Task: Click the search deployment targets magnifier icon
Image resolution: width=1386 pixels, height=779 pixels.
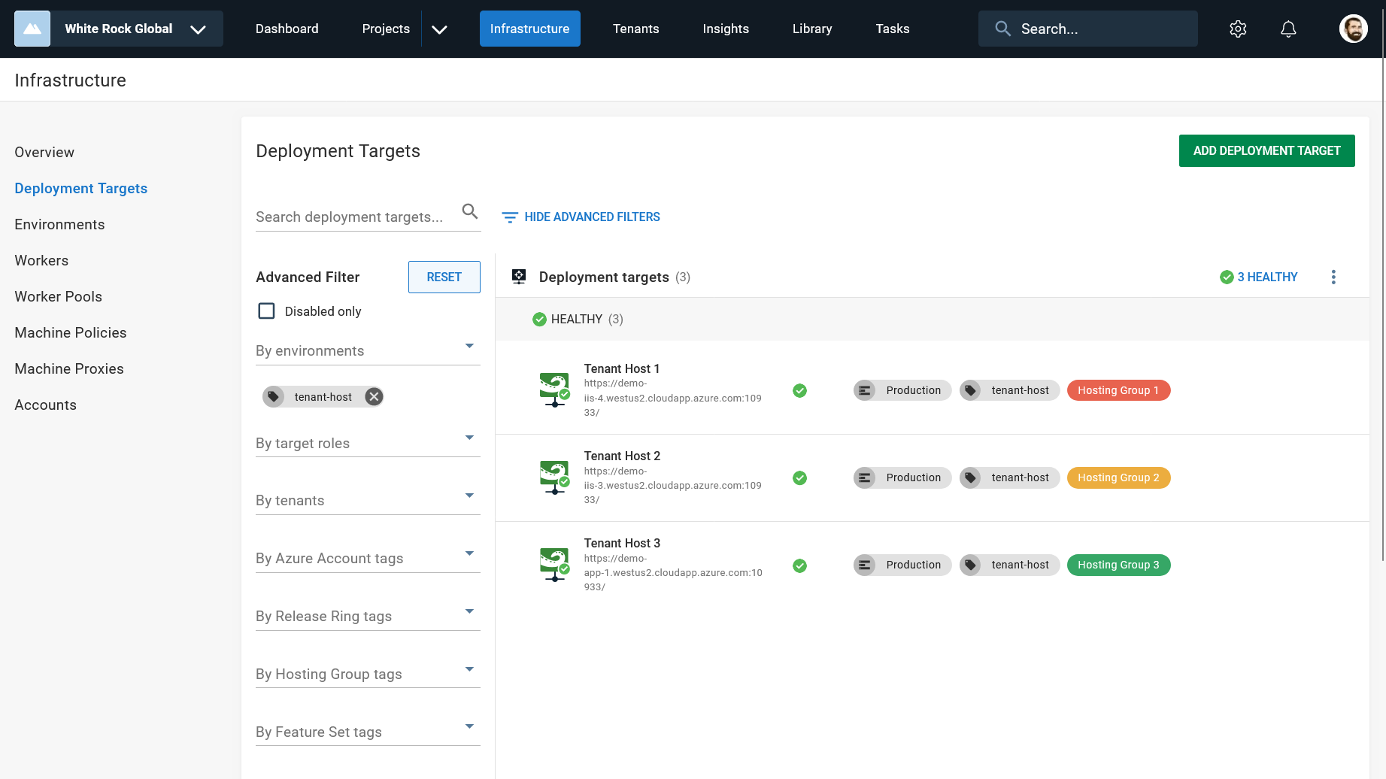Action: (470, 211)
